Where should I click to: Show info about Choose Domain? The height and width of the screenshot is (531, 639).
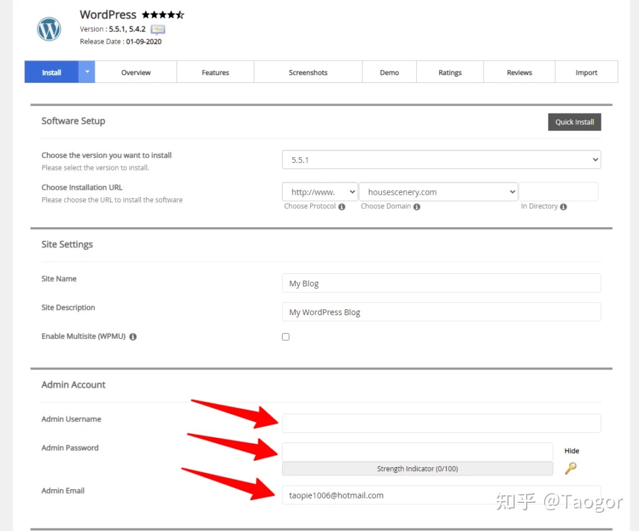tap(416, 207)
